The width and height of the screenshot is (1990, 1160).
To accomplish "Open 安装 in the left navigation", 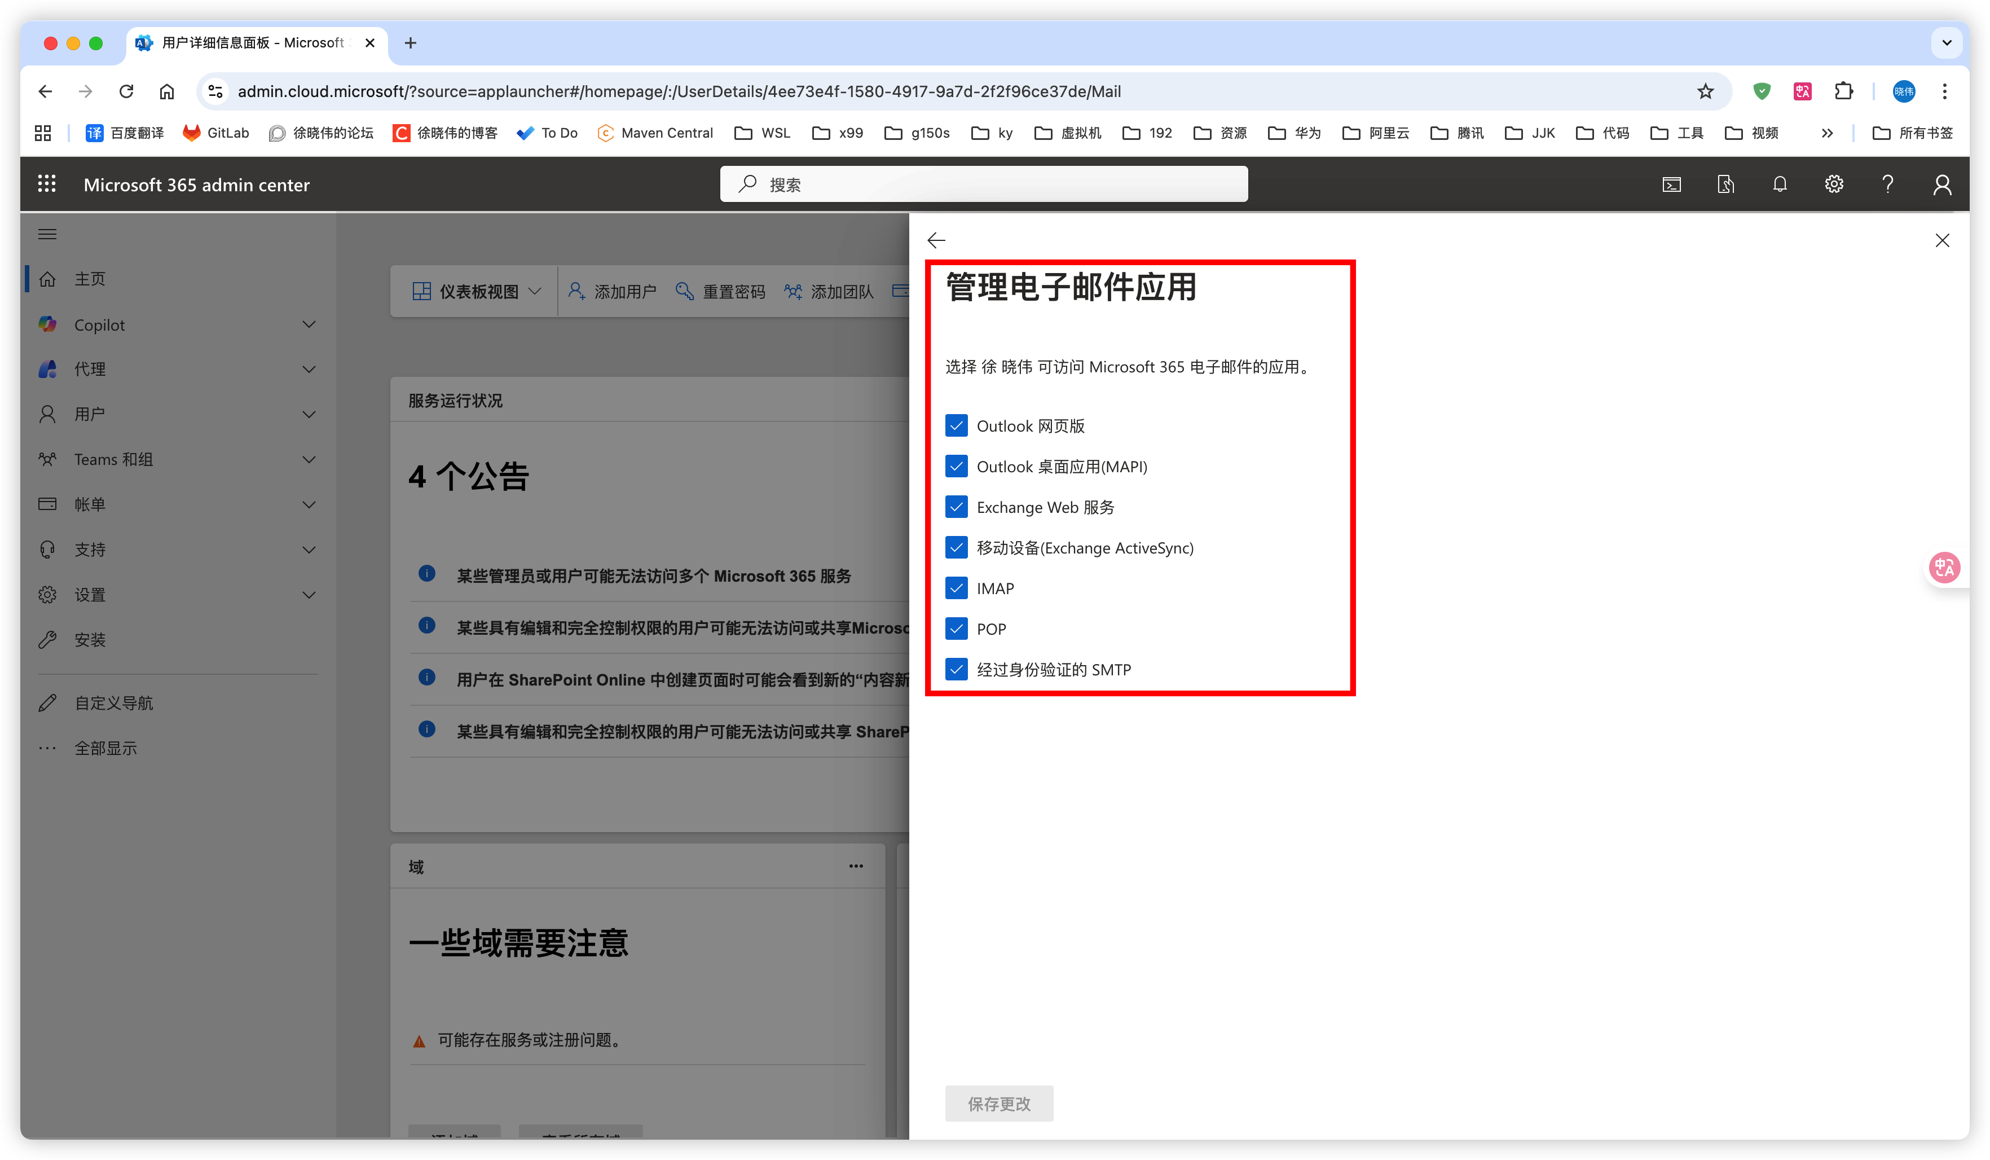I will [89, 640].
